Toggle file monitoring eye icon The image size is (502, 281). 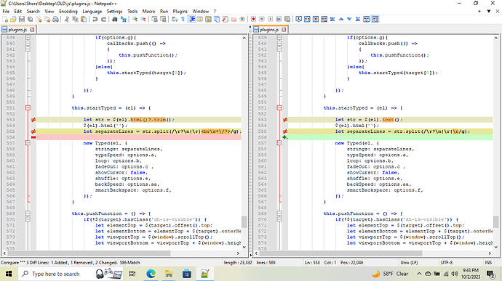pyautogui.click(x=242, y=19)
